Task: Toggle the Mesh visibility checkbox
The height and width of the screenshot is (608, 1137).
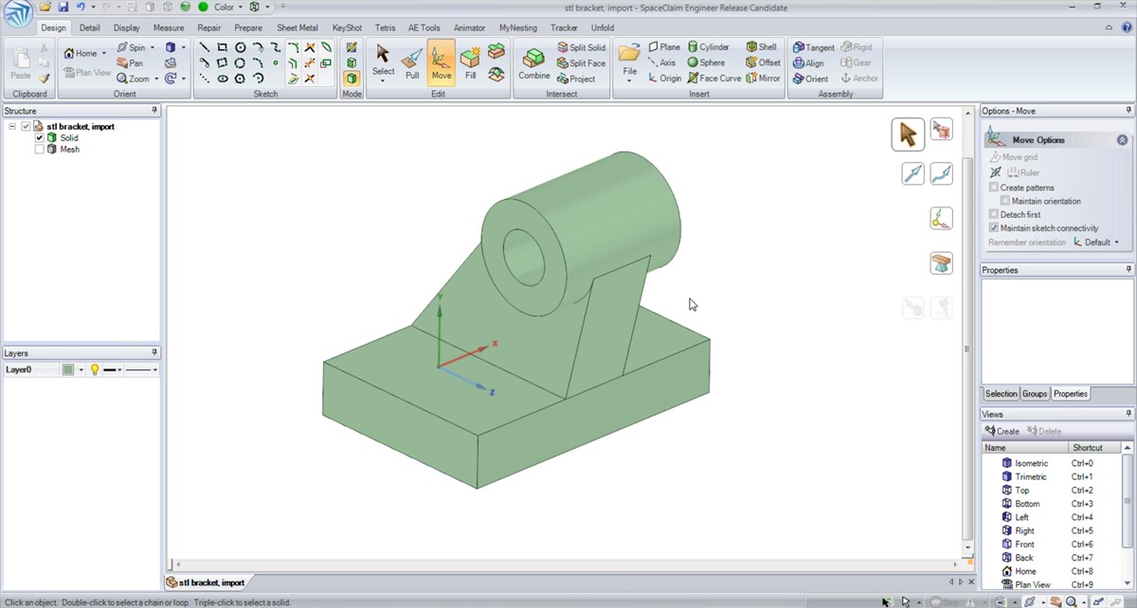Action: [39, 150]
